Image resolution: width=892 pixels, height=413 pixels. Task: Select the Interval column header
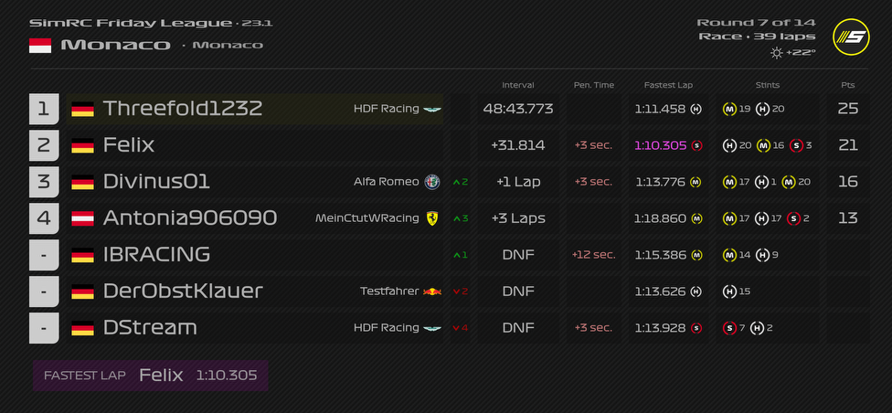point(518,85)
